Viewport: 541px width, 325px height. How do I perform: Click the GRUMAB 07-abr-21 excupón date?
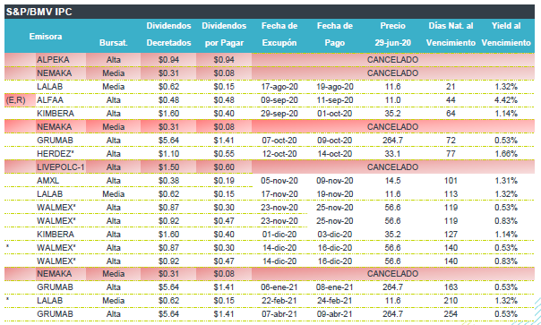coord(279,314)
